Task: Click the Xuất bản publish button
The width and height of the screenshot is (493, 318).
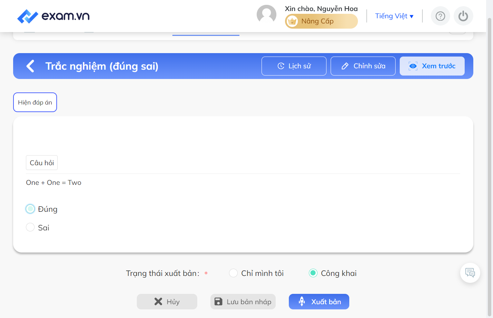Action: 319,301
